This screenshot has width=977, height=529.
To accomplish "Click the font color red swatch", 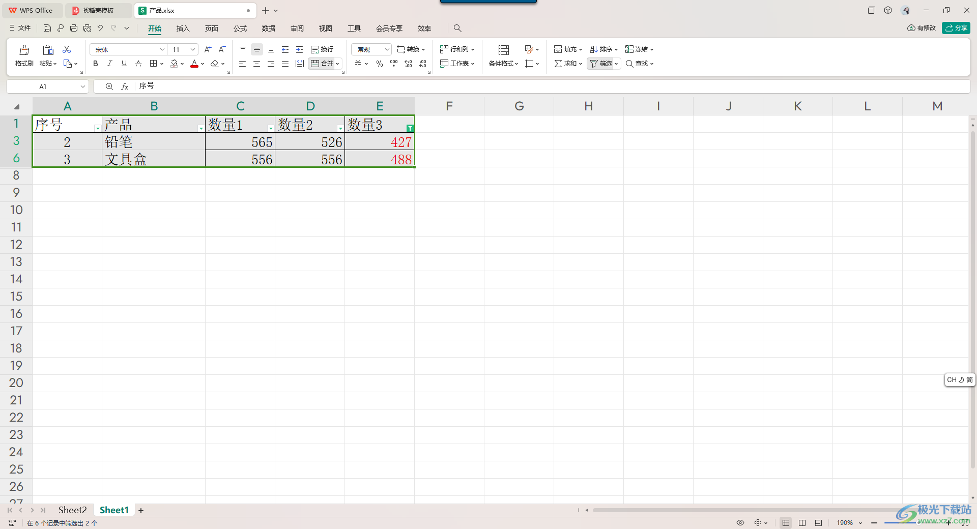I will tap(194, 64).
